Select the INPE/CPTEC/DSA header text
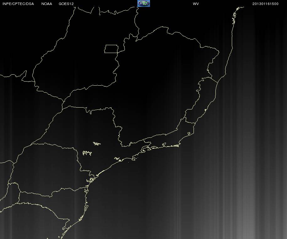Image resolution: width=287 pixels, height=239 pixels. tap(18, 4)
